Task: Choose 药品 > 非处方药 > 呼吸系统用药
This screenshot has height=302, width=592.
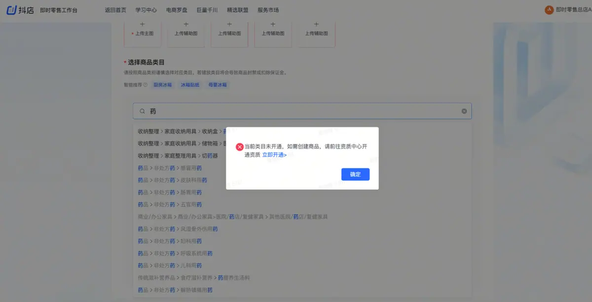Action: click(x=176, y=253)
